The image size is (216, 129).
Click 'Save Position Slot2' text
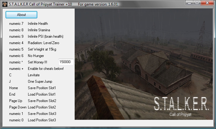pos(42,101)
